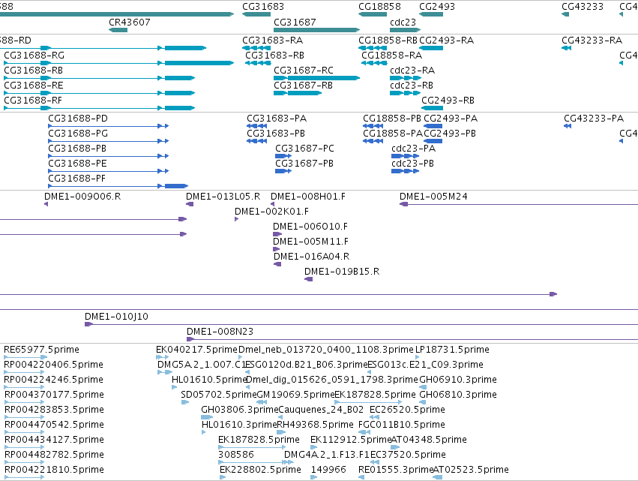Select EST LP18731.5prime
638x481 pixels.
452,350
